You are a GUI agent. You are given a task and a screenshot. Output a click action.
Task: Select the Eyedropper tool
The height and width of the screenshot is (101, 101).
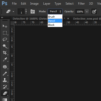tap(5, 59)
